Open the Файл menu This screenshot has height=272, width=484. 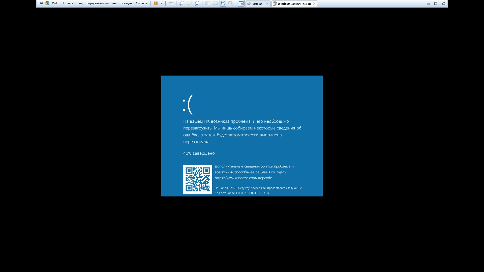click(x=55, y=4)
